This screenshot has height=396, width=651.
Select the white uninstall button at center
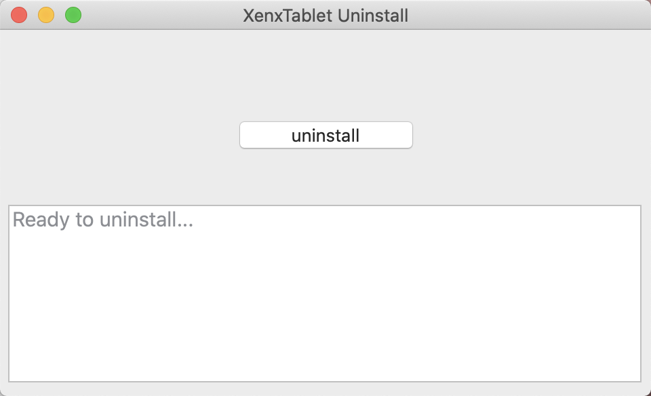pyautogui.click(x=325, y=135)
